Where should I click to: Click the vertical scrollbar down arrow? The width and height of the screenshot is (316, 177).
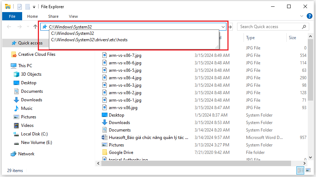(310, 157)
